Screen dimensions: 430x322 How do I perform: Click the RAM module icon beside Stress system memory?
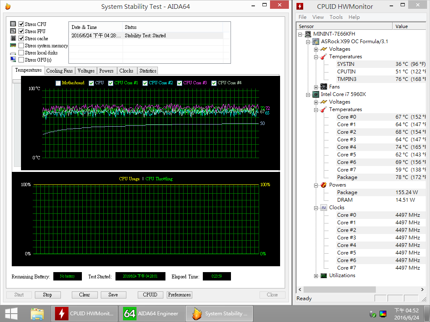coord(13,45)
